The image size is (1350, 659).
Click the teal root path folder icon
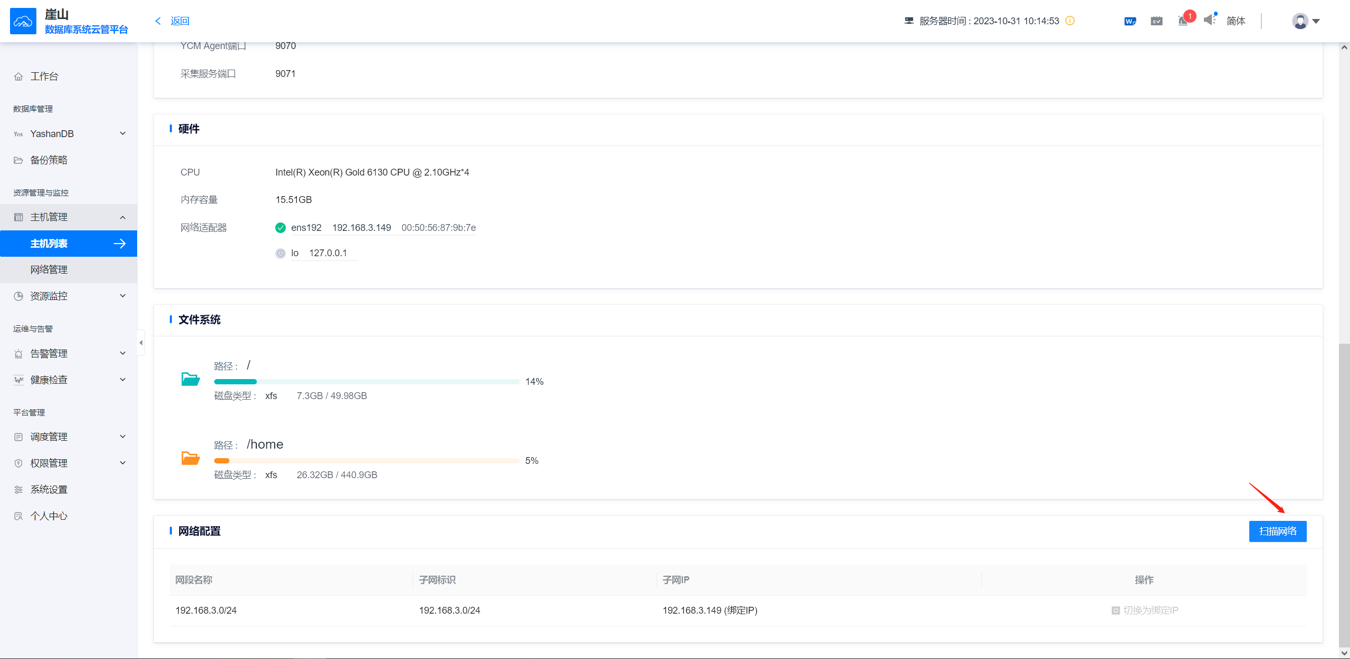190,379
